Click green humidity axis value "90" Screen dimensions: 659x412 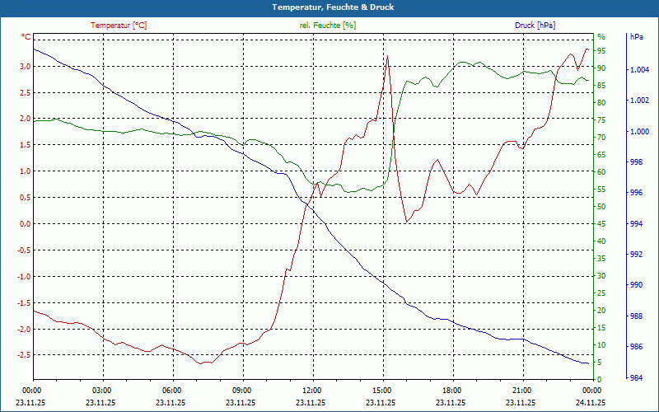[x=601, y=68]
